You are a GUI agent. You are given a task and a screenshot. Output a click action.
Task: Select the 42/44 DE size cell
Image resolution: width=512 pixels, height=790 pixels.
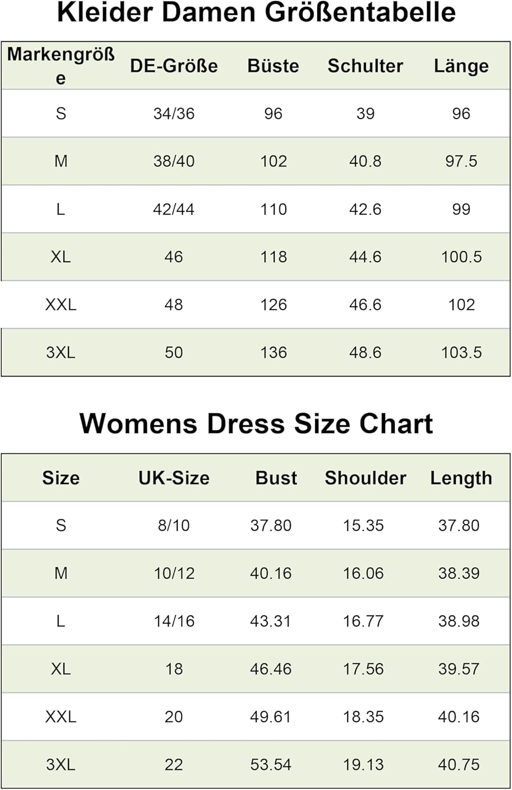pos(174,209)
